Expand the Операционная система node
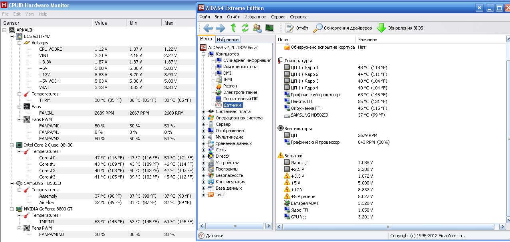The width and height of the screenshot is (510, 242). click(x=204, y=118)
